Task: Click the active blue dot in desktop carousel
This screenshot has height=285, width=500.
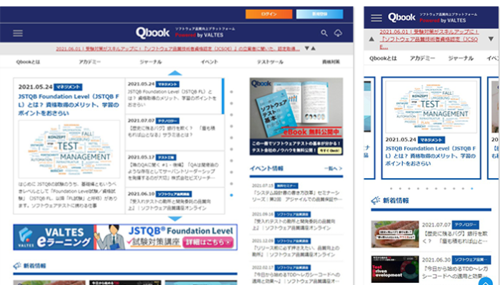Action: coord(231,195)
